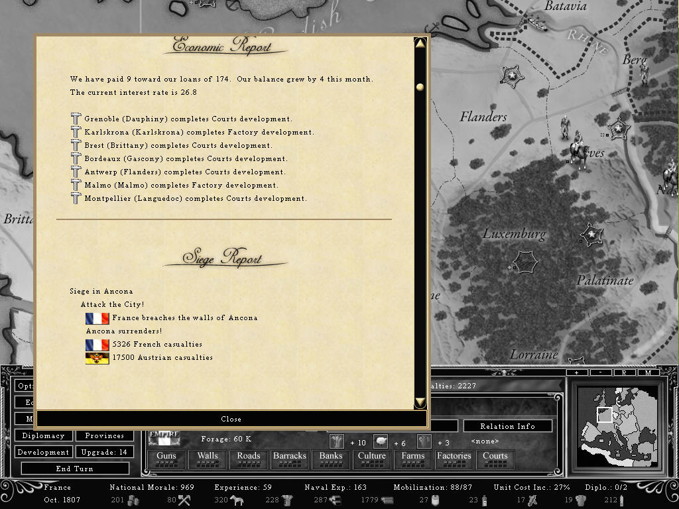Click the resource icon showing +3
Image resolution: width=679 pixels, height=509 pixels.
424,442
